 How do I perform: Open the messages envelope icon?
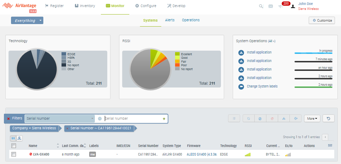271,6
